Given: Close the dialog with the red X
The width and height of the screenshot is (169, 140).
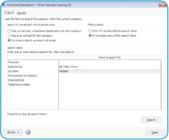Looking at the screenshot, I should coord(162,5).
